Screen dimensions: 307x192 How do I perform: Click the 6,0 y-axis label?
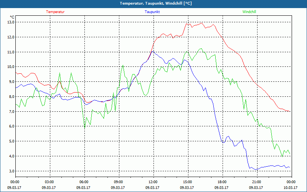tap(12, 126)
